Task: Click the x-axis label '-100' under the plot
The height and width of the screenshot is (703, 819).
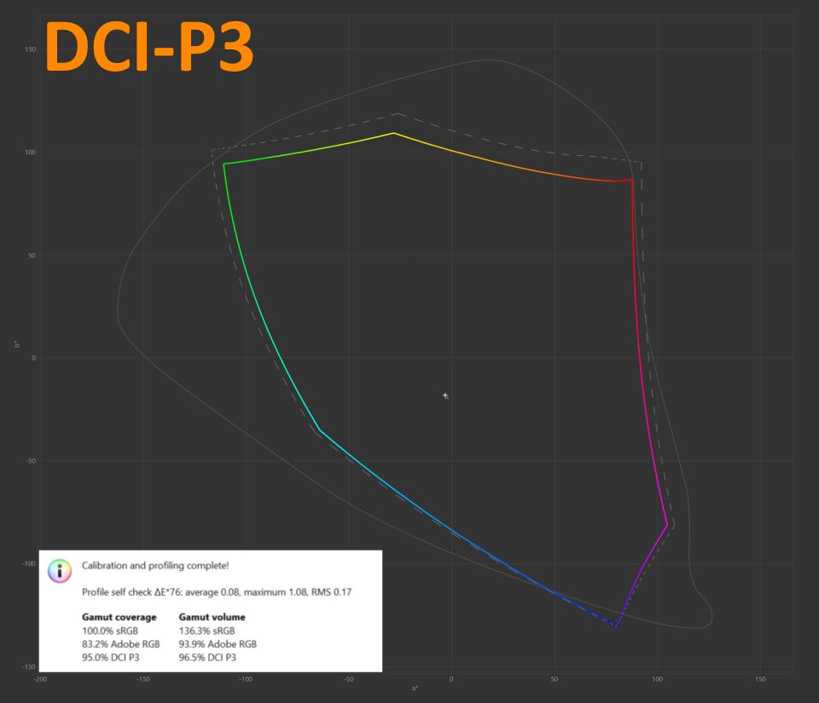Action: pyautogui.click(x=246, y=679)
